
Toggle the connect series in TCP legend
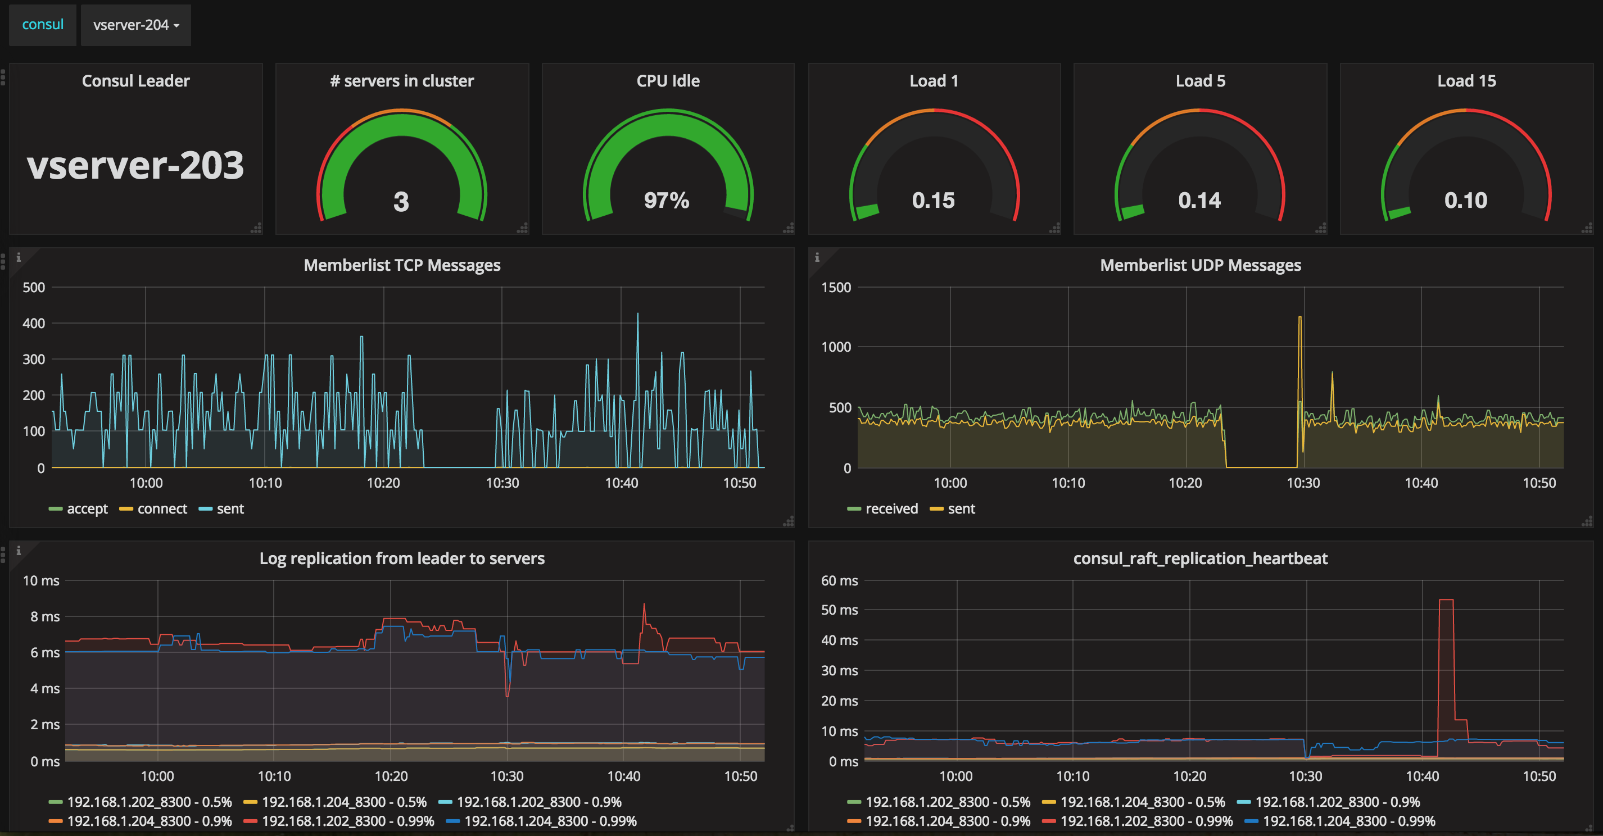click(162, 509)
